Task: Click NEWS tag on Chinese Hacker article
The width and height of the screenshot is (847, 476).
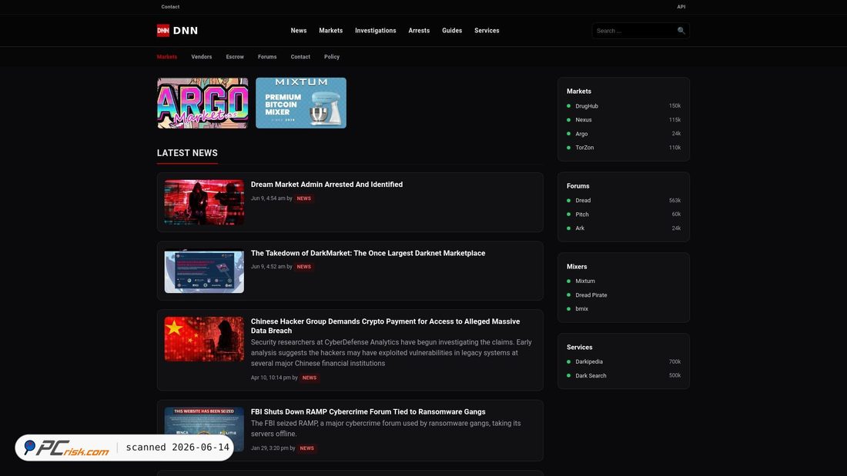Action: coord(310,378)
